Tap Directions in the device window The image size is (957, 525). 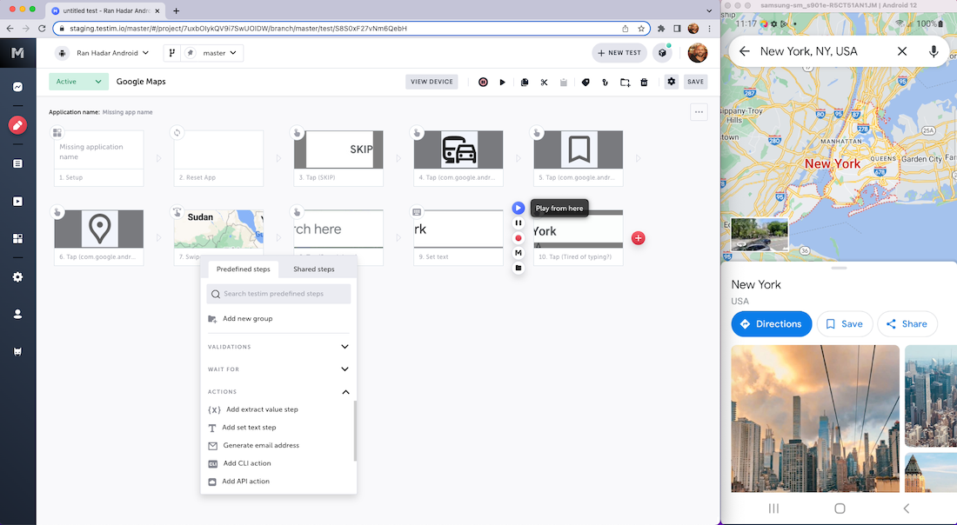(x=772, y=324)
